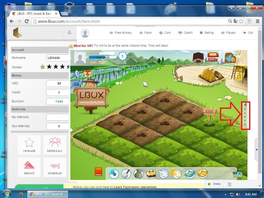Image resolution: width=264 pixels, height=198 pixels.
Task: Open the REFERRALS people tile
Action: coord(55,145)
